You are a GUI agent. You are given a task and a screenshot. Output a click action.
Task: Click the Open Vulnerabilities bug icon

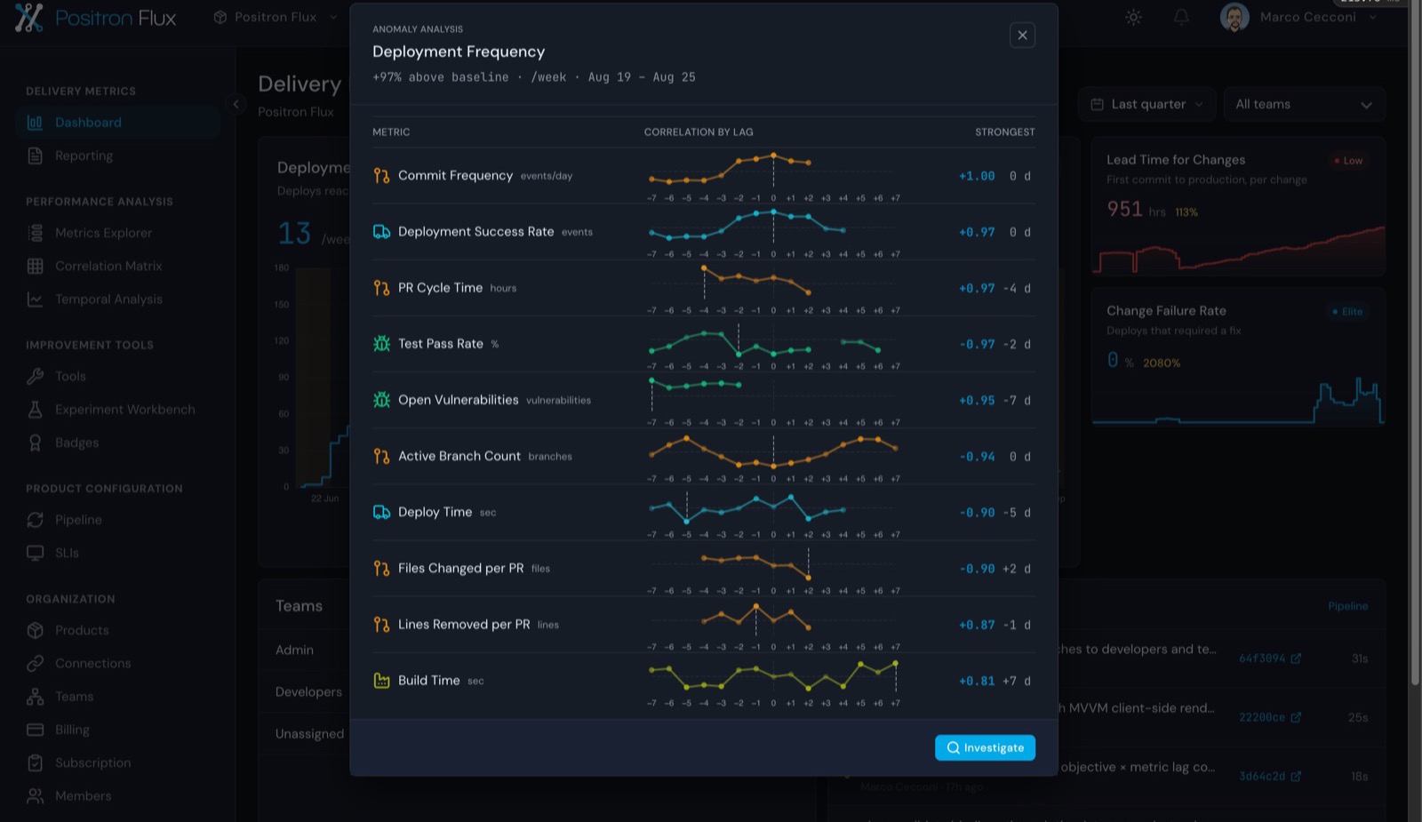381,400
